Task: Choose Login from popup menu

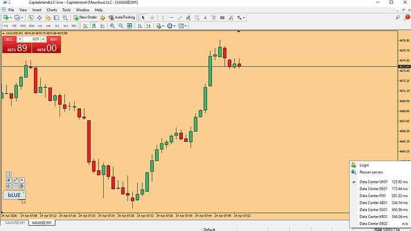Action: (380, 165)
